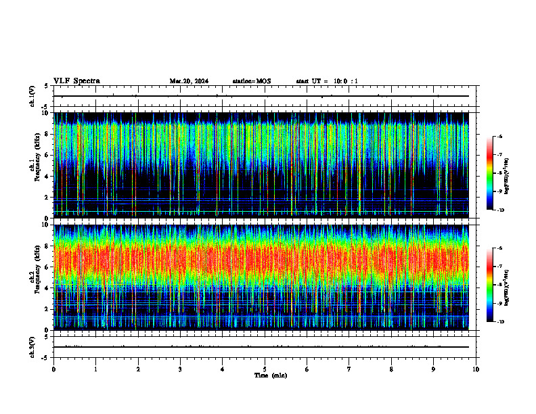Click the ch.3 voltage waveform trace

tap(261, 347)
